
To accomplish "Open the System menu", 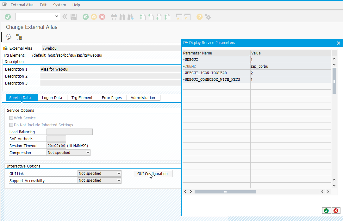I will [59, 5].
